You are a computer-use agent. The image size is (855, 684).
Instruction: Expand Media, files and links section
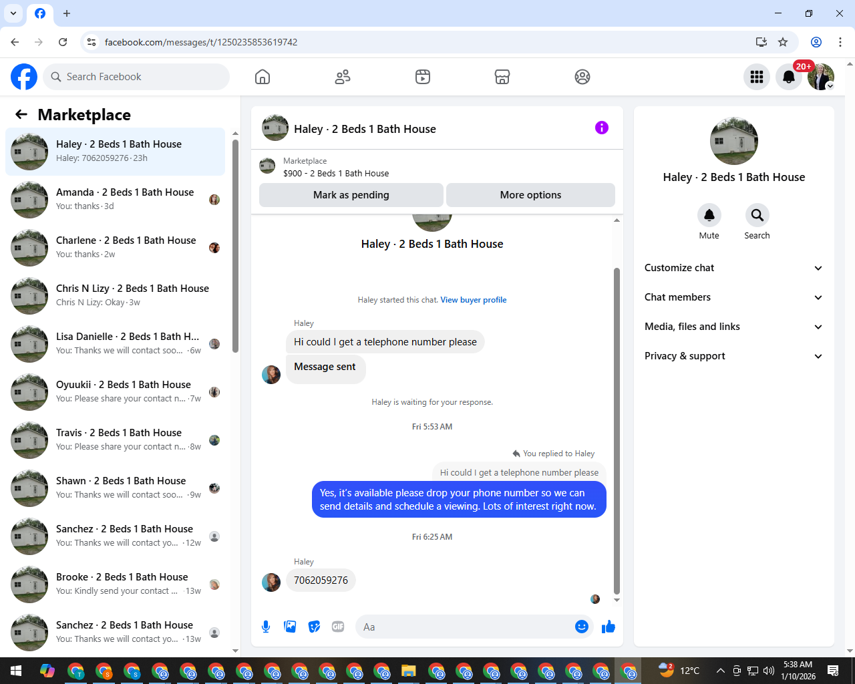[x=733, y=327]
